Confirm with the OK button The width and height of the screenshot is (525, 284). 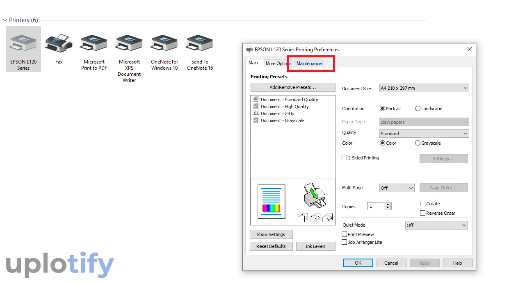tap(358, 263)
